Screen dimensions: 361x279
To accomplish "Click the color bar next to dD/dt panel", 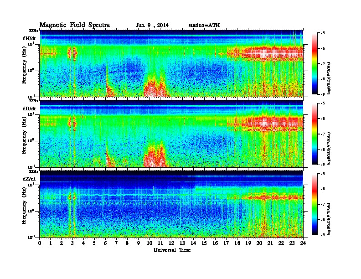I will coord(315,134).
